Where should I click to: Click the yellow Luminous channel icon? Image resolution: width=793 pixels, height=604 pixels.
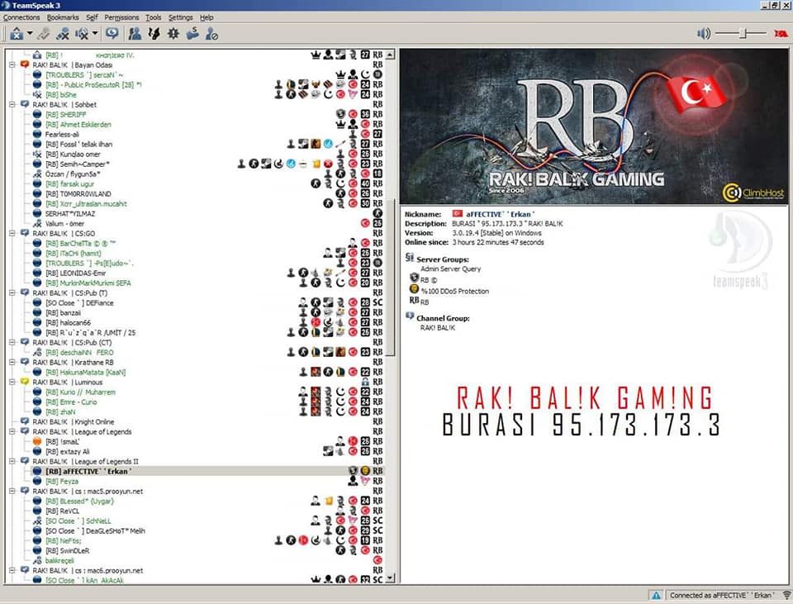(x=25, y=382)
